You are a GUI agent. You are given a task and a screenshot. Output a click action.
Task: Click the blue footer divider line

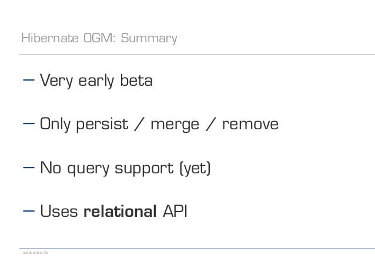pos(197,249)
